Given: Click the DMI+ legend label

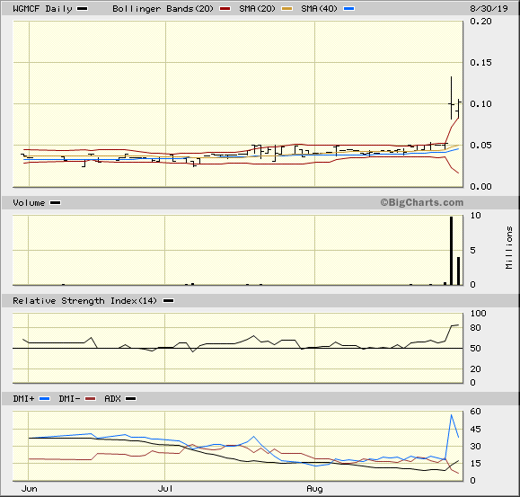Looking at the screenshot, I should click(x=23, y=398).
